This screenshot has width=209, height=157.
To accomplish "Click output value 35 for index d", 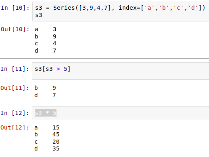I will (x=56, y=149).
